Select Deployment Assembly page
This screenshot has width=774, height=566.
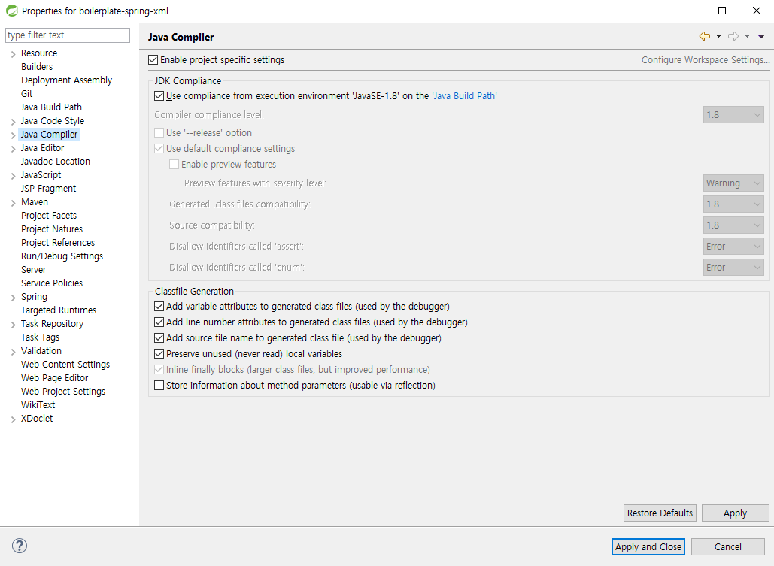coord(66,80)
